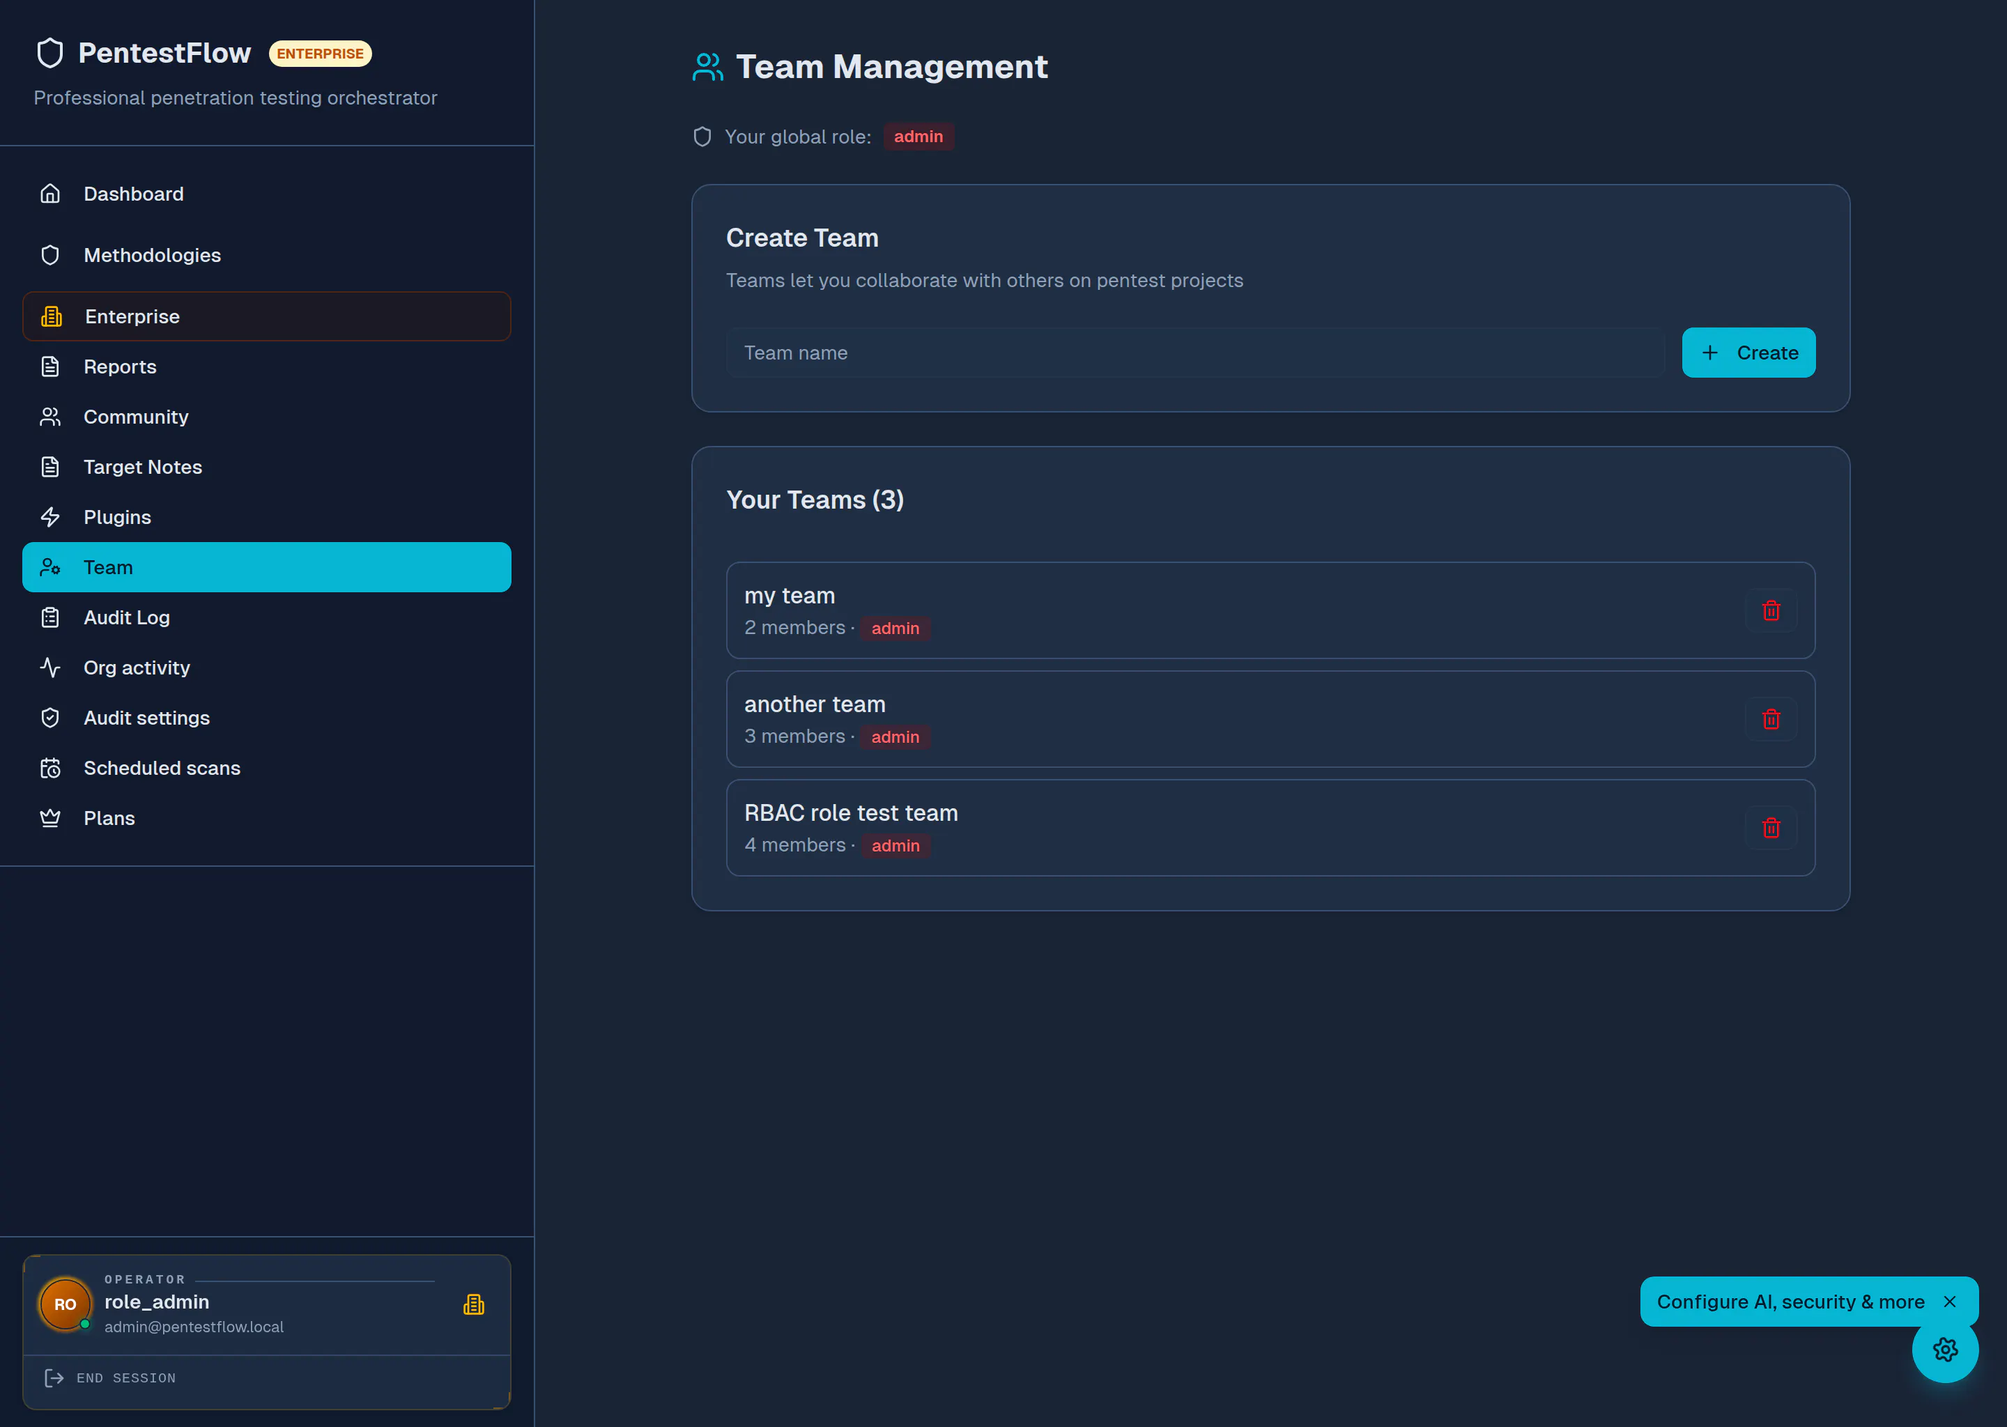The height and width of the screenshot is (1427, 2007).
Task: Open the 'my team' row
Action: click(1270, 610)
